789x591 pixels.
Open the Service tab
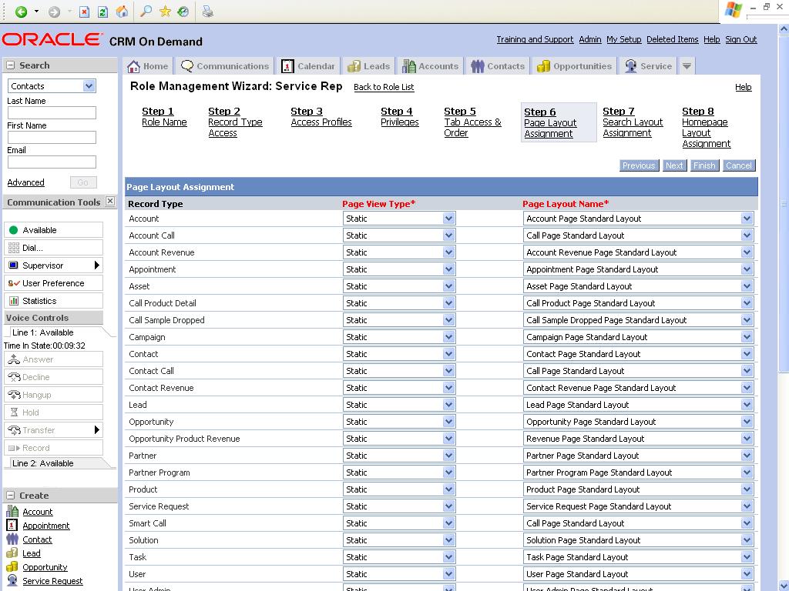point(649,66)
